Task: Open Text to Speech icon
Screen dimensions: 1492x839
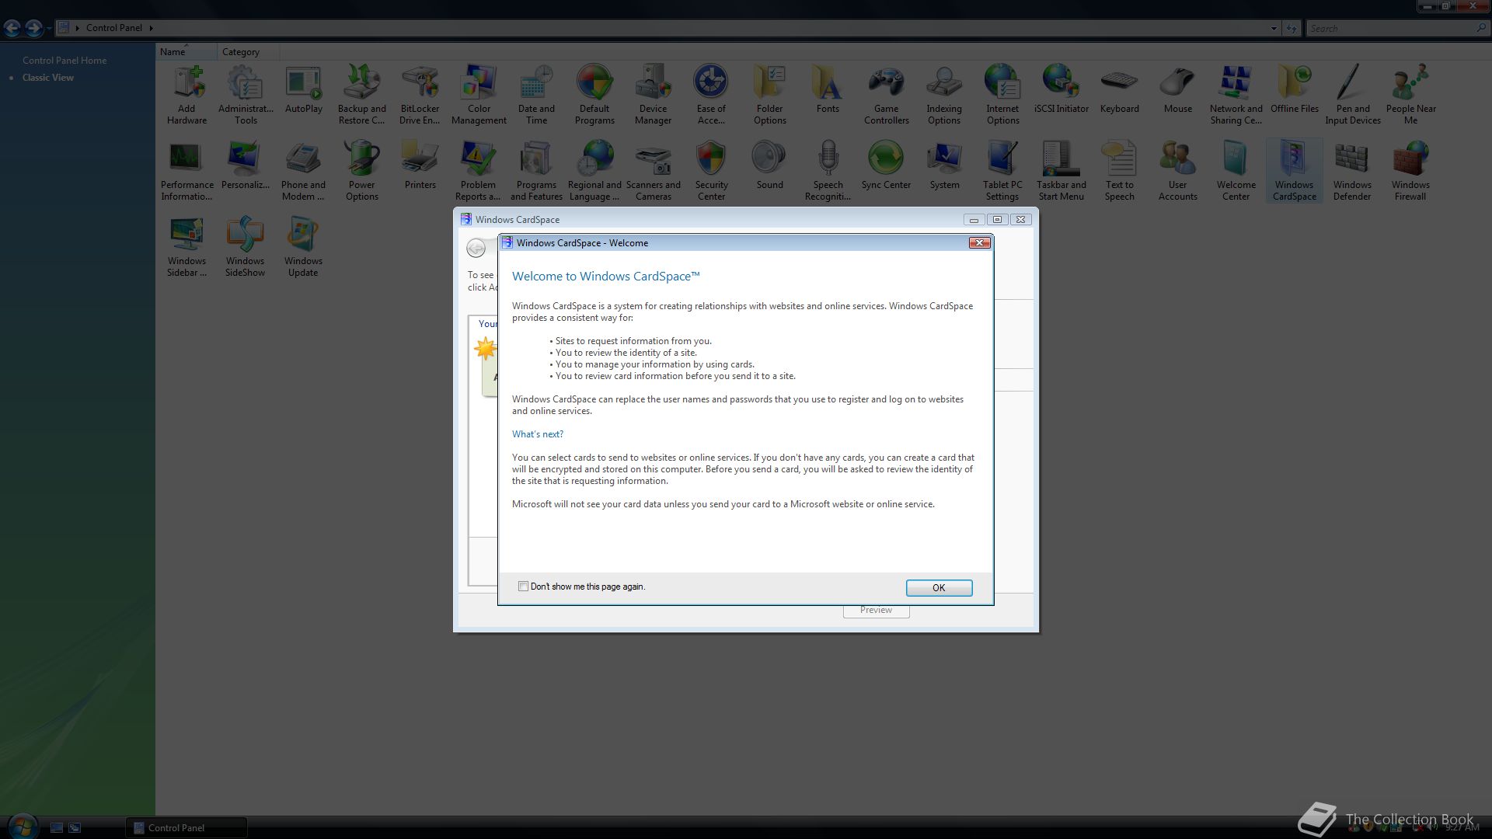Action: [x=1120, y=171]
